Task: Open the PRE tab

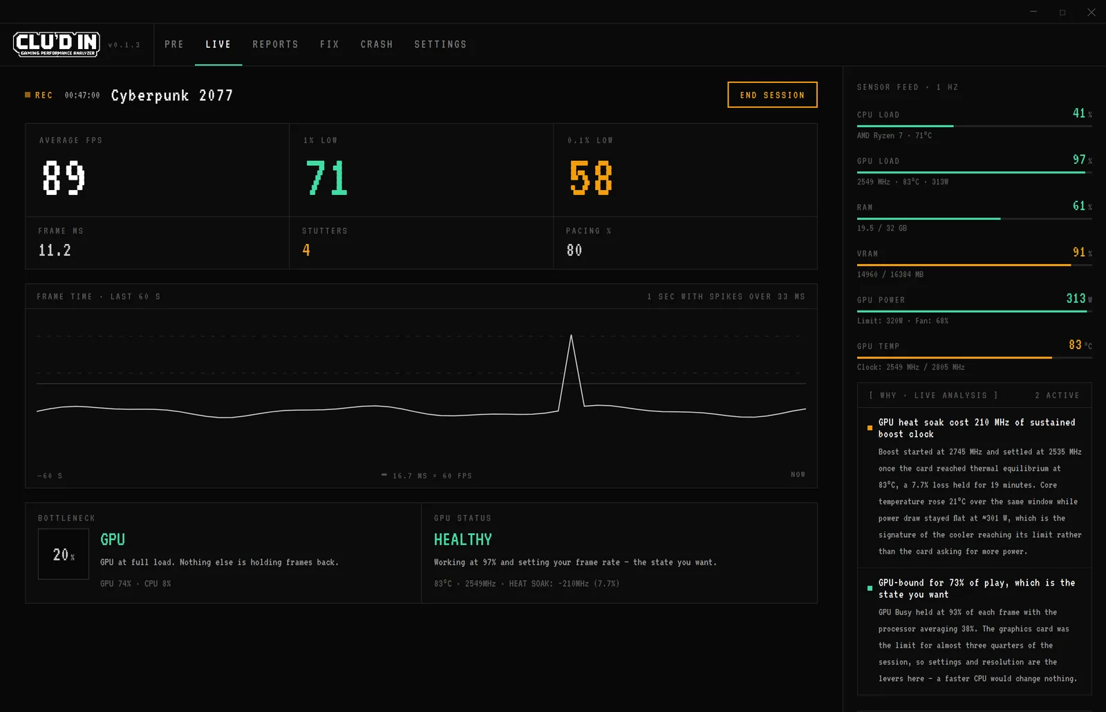Action: [174, 44]
